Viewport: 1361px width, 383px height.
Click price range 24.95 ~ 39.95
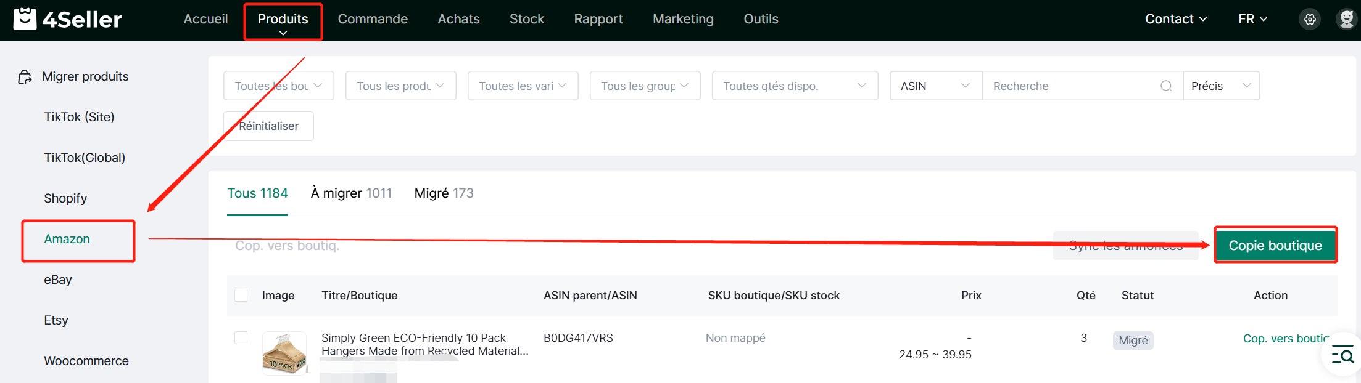(935, 355)
